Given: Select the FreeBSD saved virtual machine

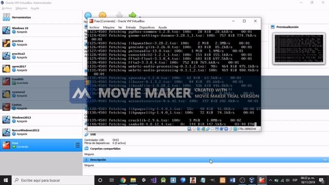Looking at the screenshot, I should pyautogui.click(x=41, y=81).
